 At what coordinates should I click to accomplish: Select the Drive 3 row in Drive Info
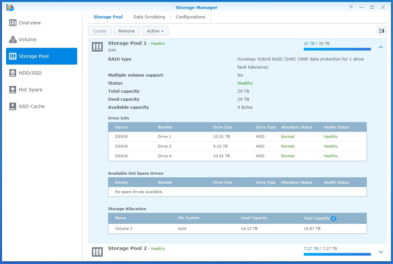235,146
